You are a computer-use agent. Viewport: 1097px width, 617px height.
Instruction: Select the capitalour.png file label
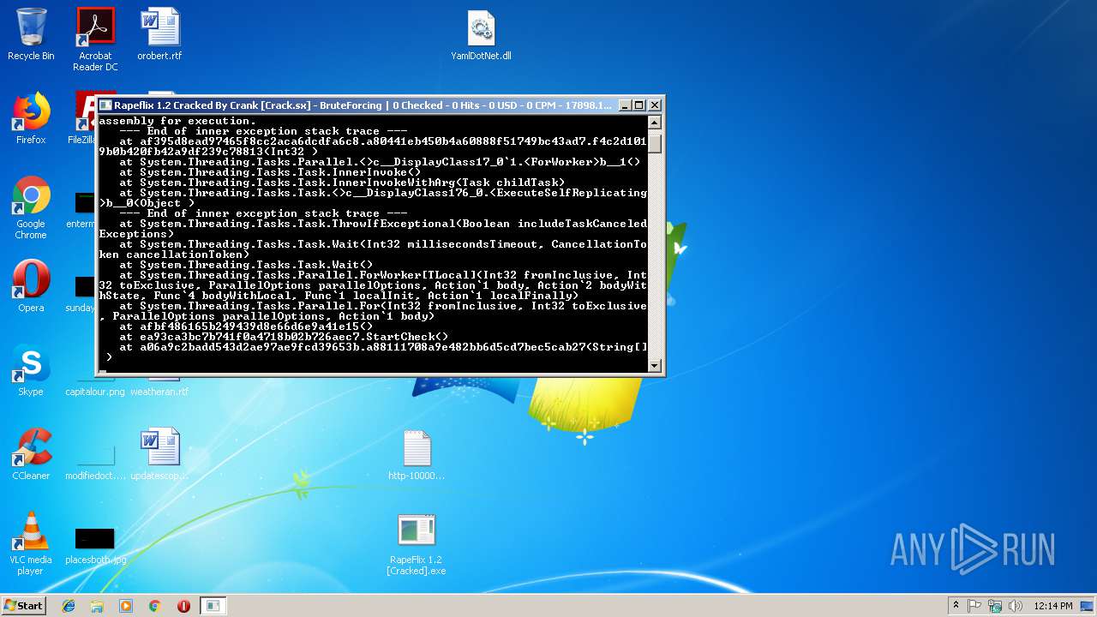coord(95,392)
